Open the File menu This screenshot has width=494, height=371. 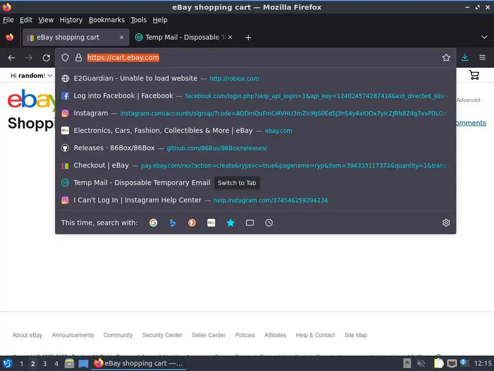pyautogui.click(x=8, y=20)
